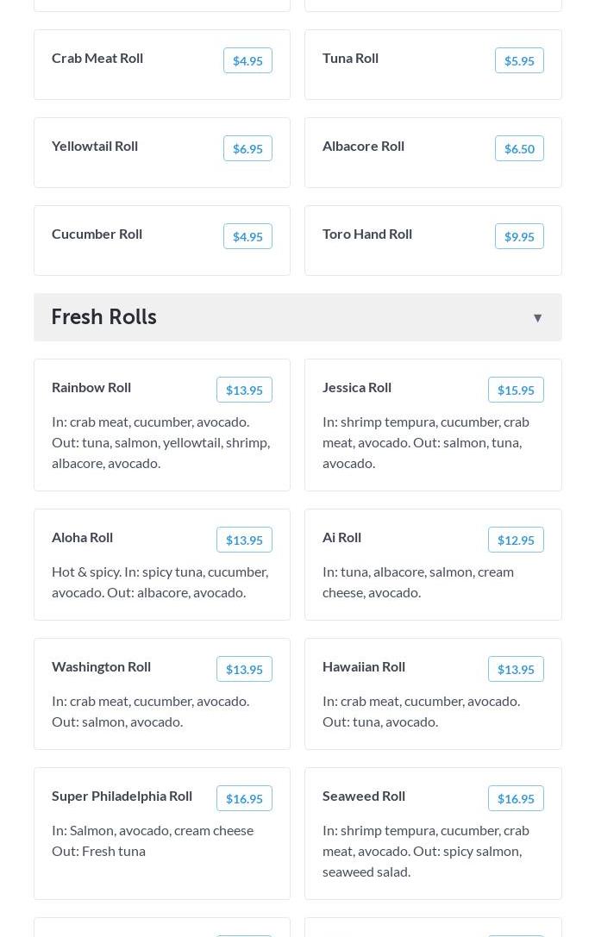
Task: Collapse the Fresh Rolls section arrow
Action: (537, 318)
